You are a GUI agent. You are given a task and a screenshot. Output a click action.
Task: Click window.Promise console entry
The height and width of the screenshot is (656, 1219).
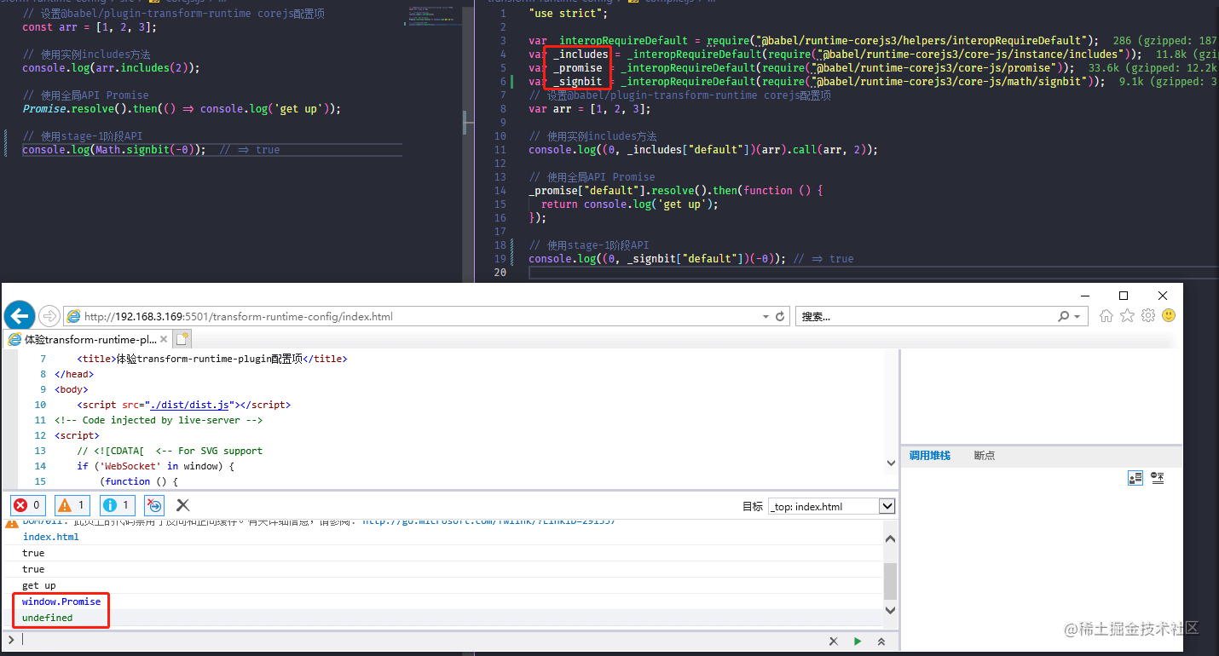coord(61,601)
